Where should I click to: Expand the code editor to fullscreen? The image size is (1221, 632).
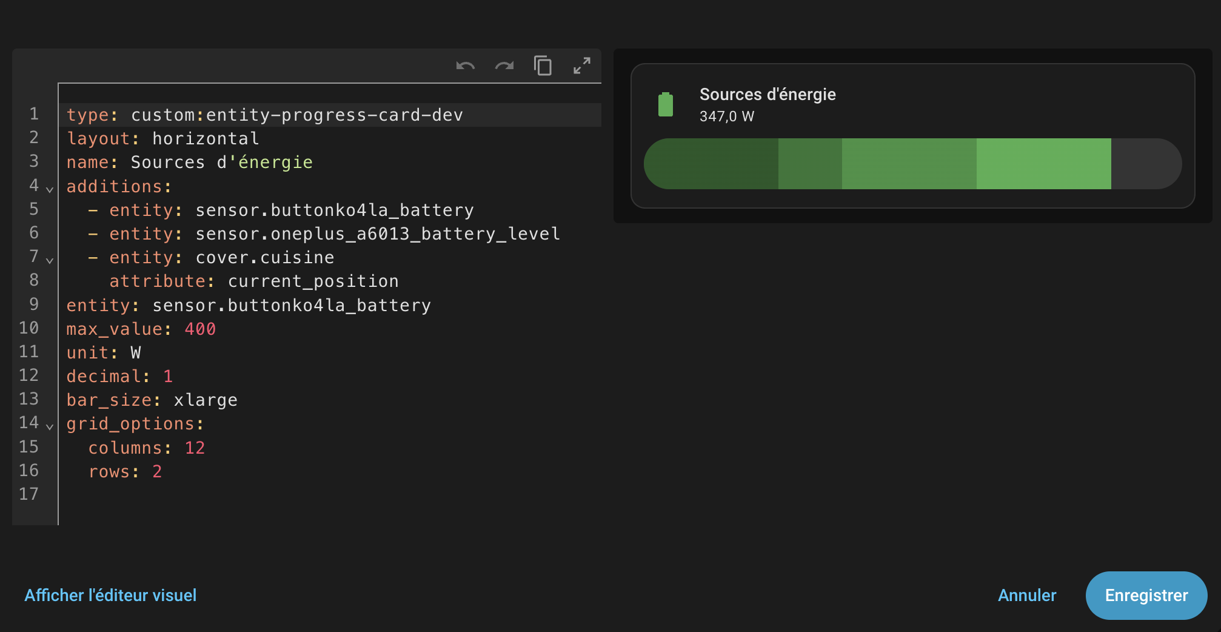pyautogui.click(x=581, y=66)
